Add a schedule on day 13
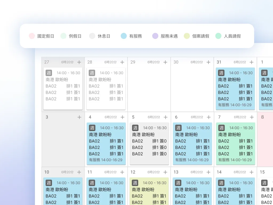 [208, 172]
